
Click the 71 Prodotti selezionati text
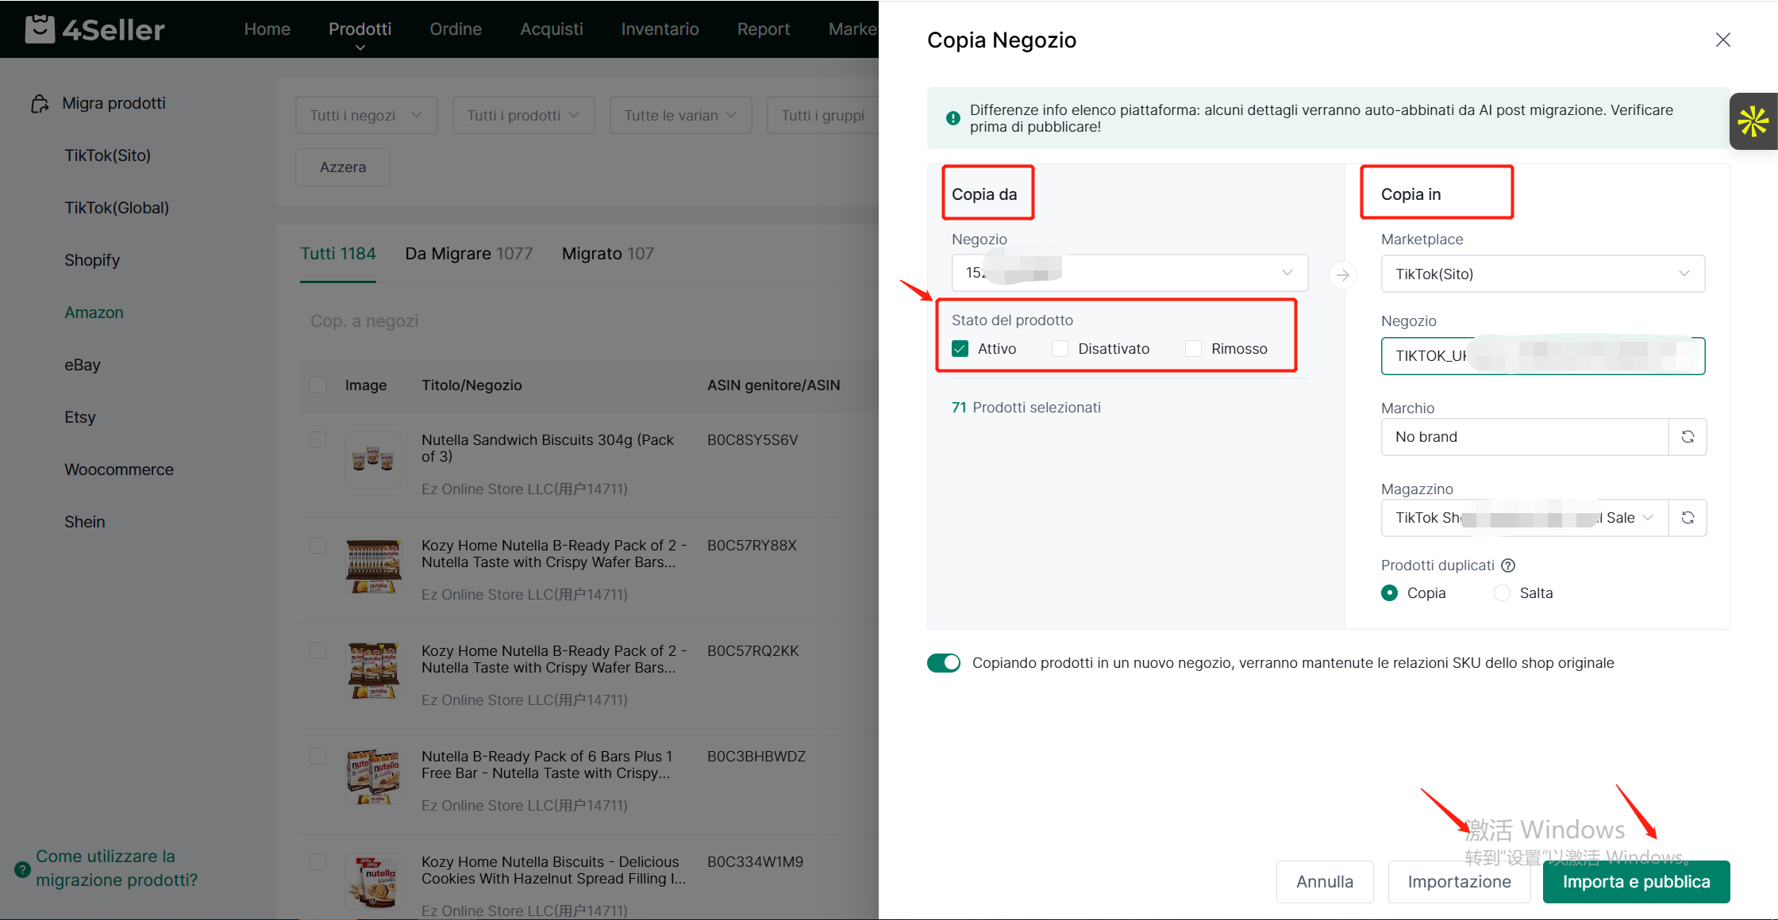(1026, 408)
